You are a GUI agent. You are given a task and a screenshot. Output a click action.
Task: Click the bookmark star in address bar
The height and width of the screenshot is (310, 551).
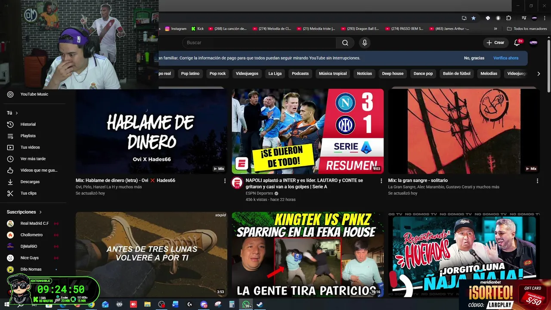point(474,18)
